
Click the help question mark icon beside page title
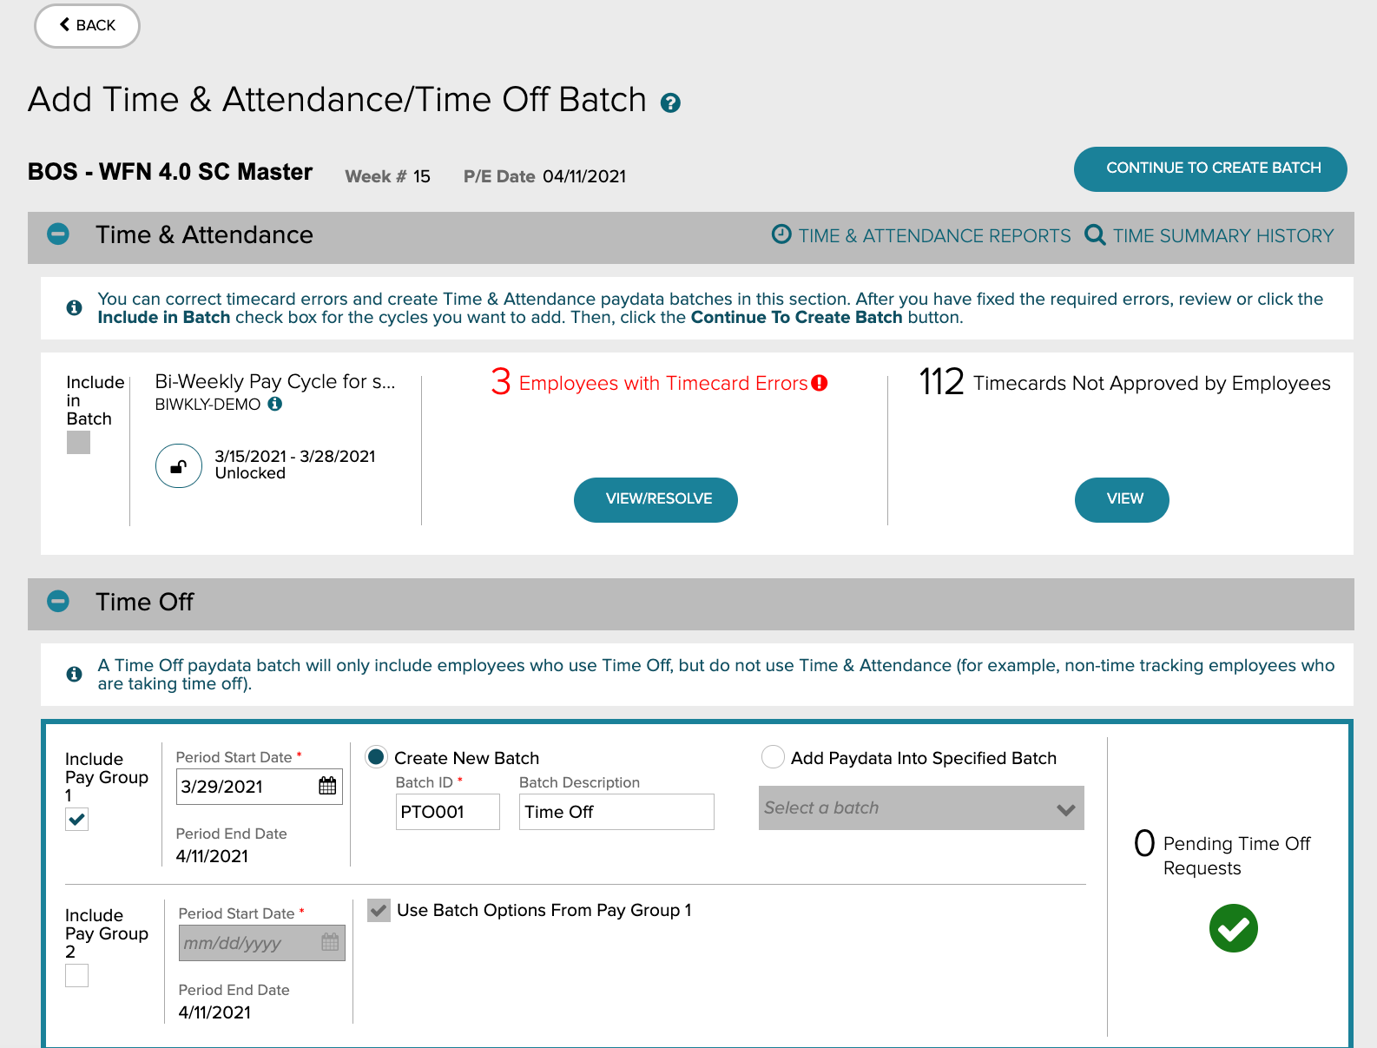click(670, 103)
